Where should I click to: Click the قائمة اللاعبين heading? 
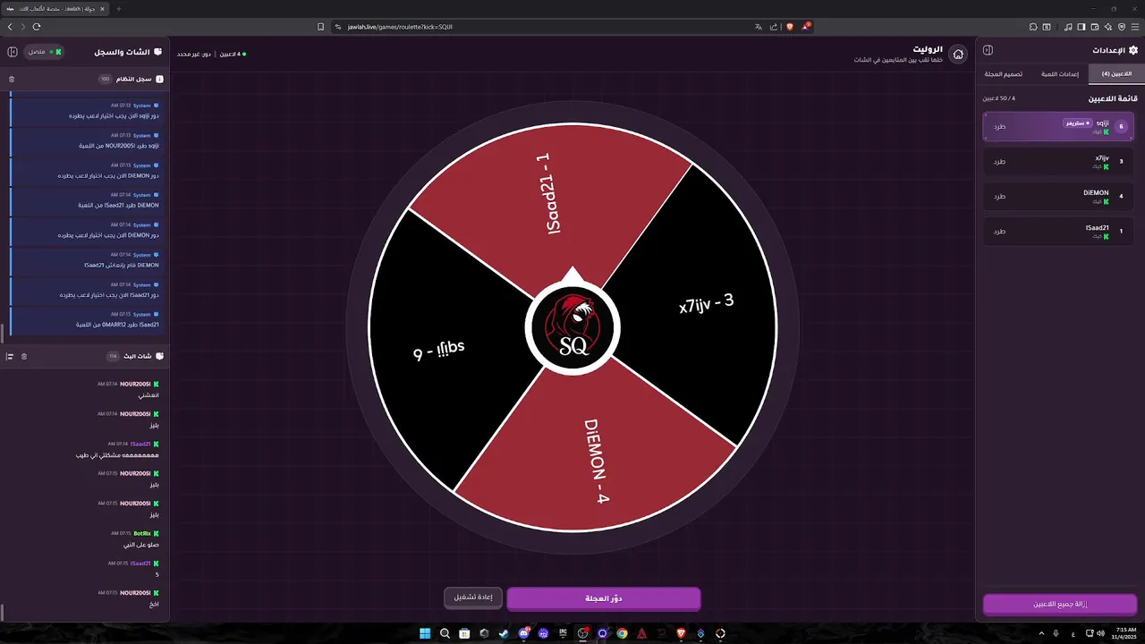point(1115,98)
